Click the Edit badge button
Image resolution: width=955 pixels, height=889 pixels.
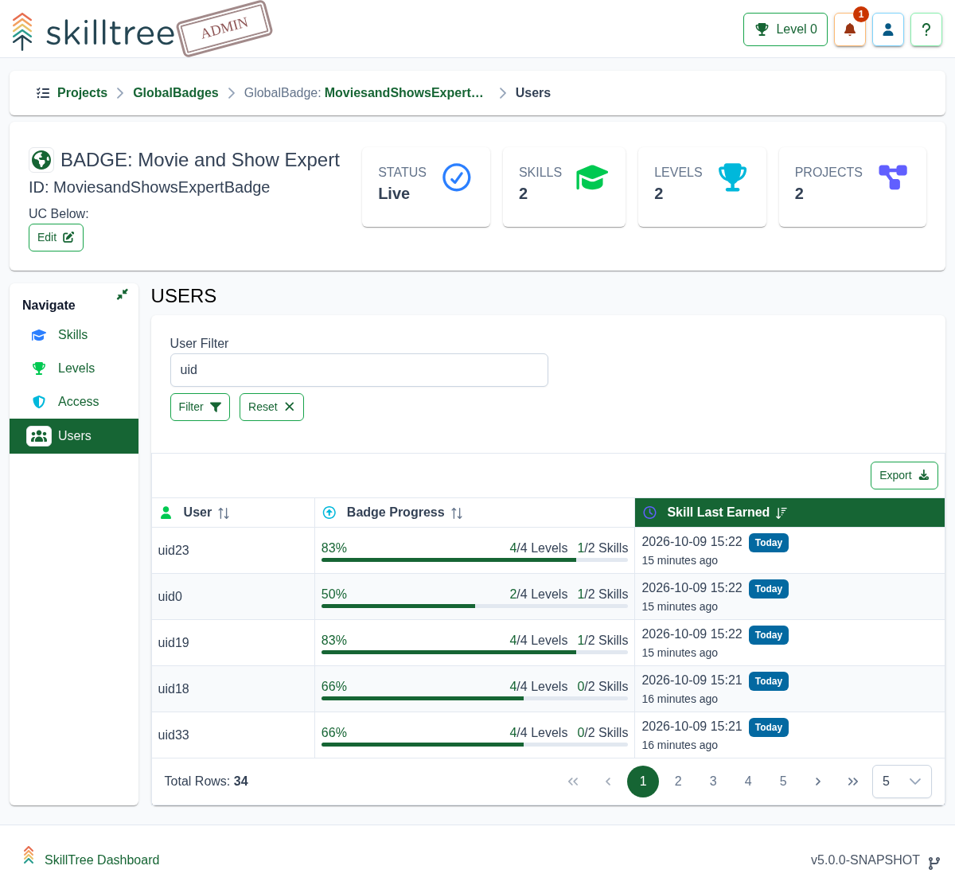[56, 237]
